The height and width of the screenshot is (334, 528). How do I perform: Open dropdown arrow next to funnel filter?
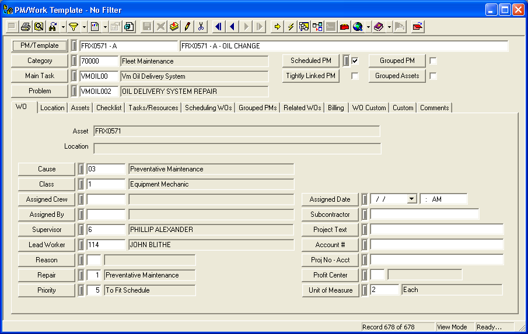point(84,27)
